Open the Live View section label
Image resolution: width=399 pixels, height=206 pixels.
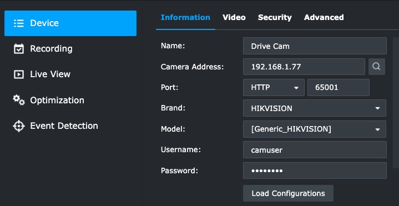(50, 74)
